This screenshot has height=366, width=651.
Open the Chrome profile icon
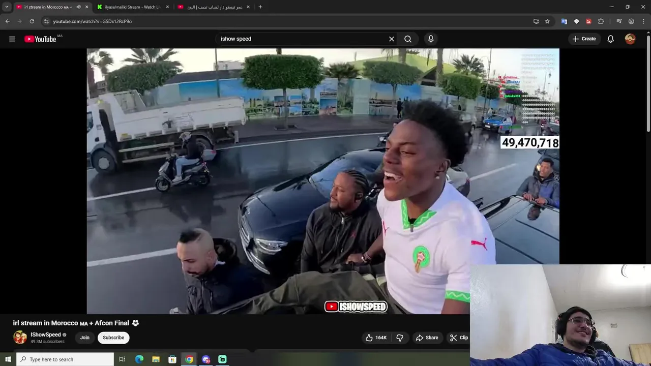click(631, 21)
